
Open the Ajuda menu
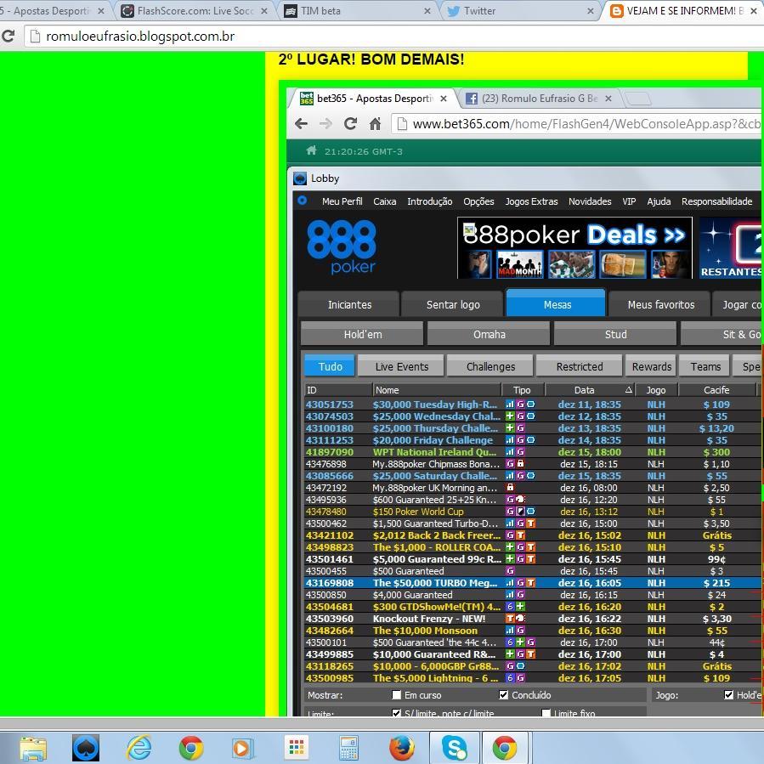click(x=659, y=201)
